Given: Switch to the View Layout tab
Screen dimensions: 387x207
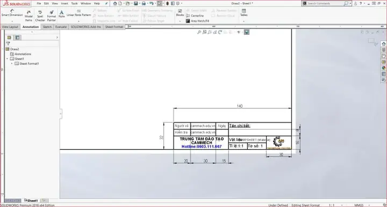Looking at the screenshot, I should (10, 27).
